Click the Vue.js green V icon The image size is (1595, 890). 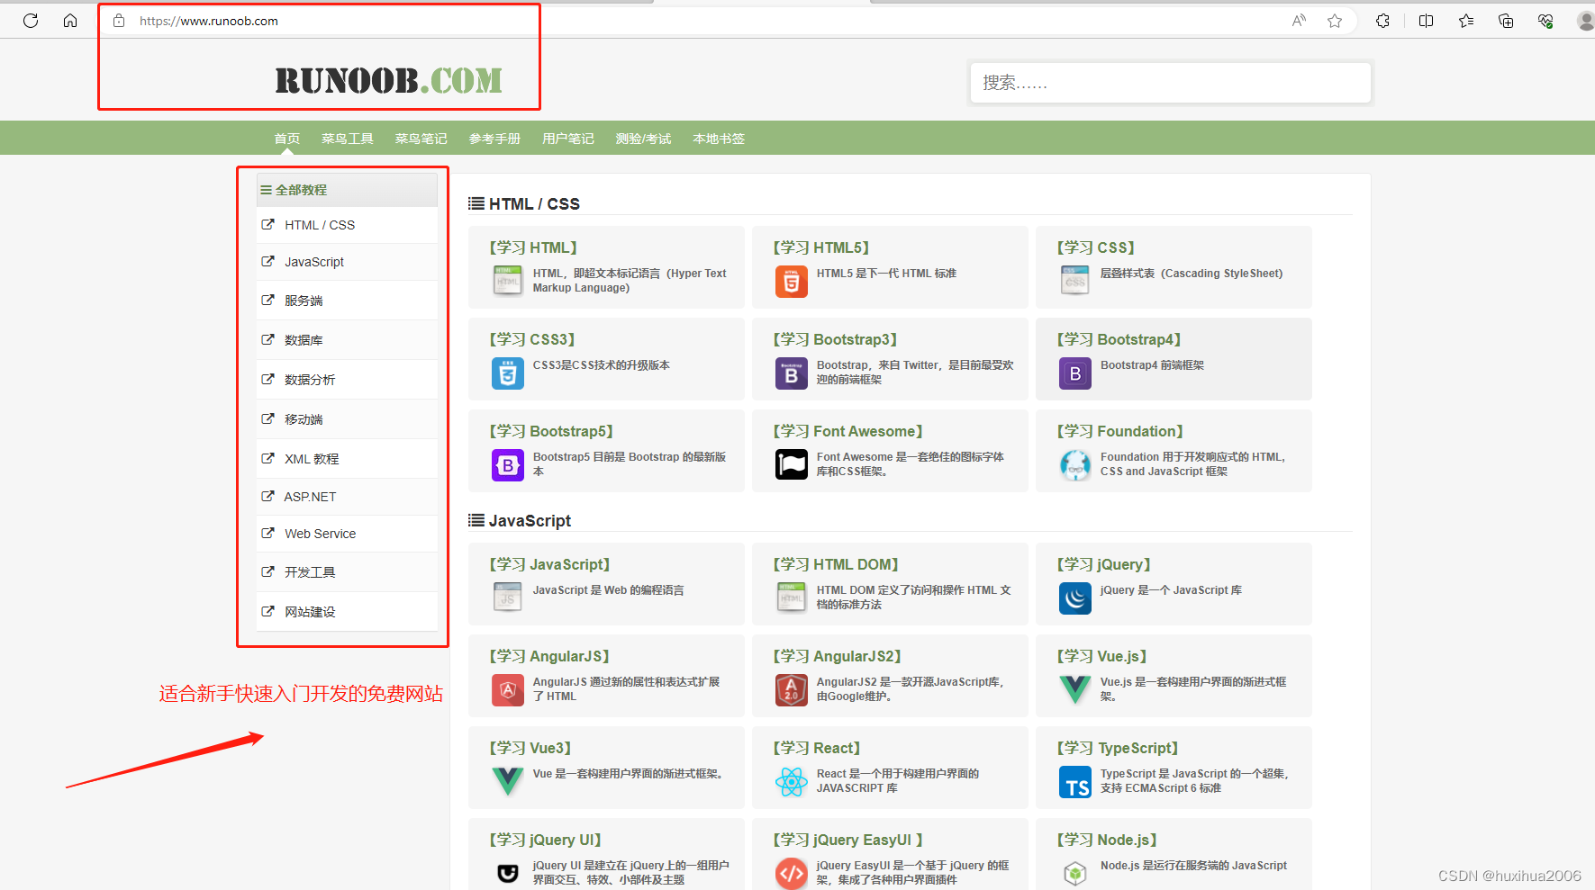click(x=1075, y=689)
